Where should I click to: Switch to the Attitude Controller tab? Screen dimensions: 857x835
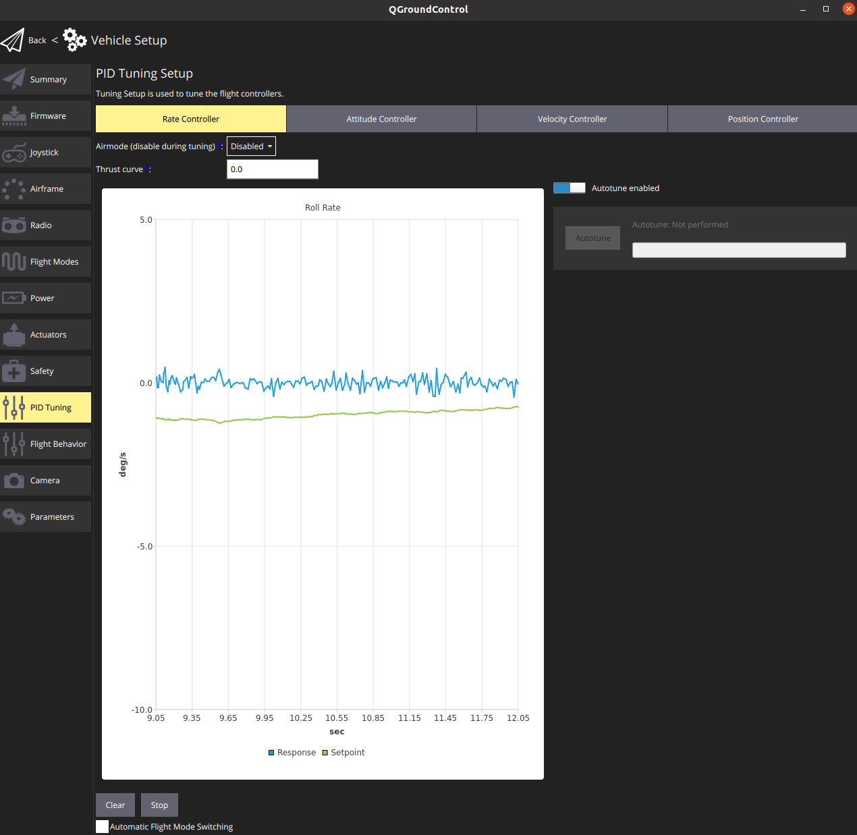(x=381, y=119)
